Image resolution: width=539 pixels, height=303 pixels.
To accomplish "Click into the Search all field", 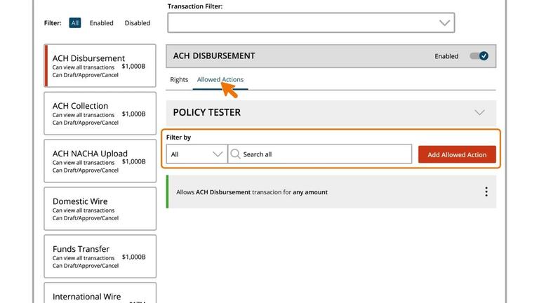I will pyautogui.click(x=320, y=154).
